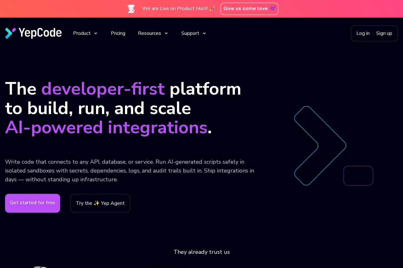403x268 pixels.
Task: Click the Try the Yep Agent button
Action: point(100,203)
